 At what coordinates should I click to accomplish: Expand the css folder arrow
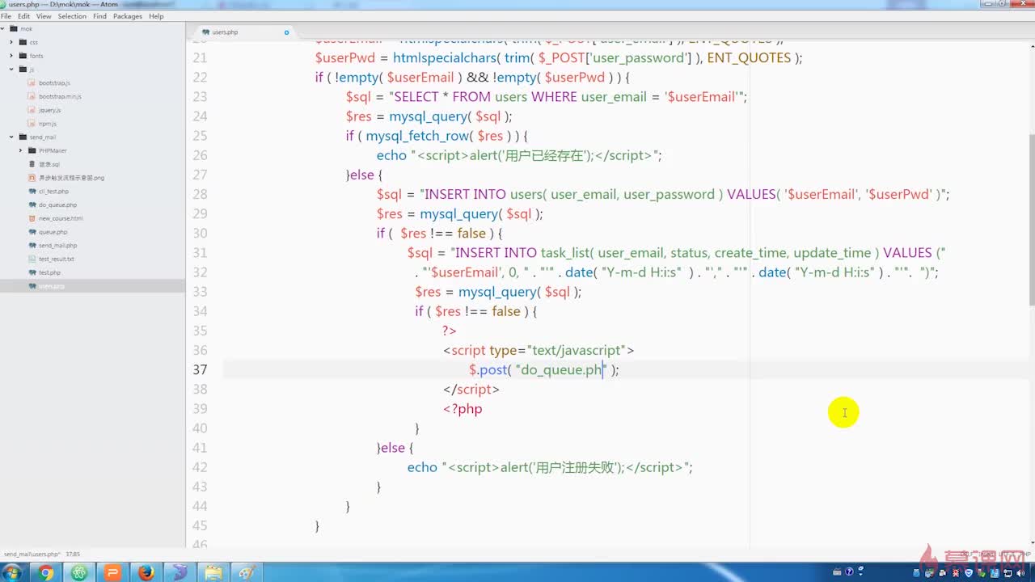(11, 42)
